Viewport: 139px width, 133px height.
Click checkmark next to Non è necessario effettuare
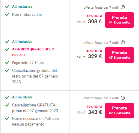coord(7,118)
